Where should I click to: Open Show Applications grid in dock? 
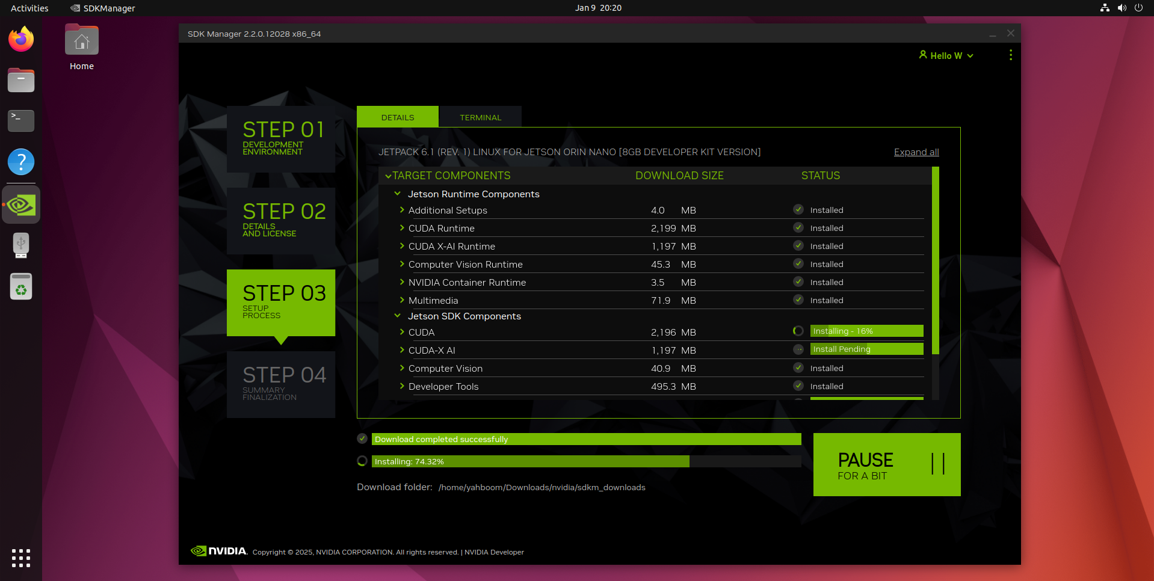[x=21, y=558]
